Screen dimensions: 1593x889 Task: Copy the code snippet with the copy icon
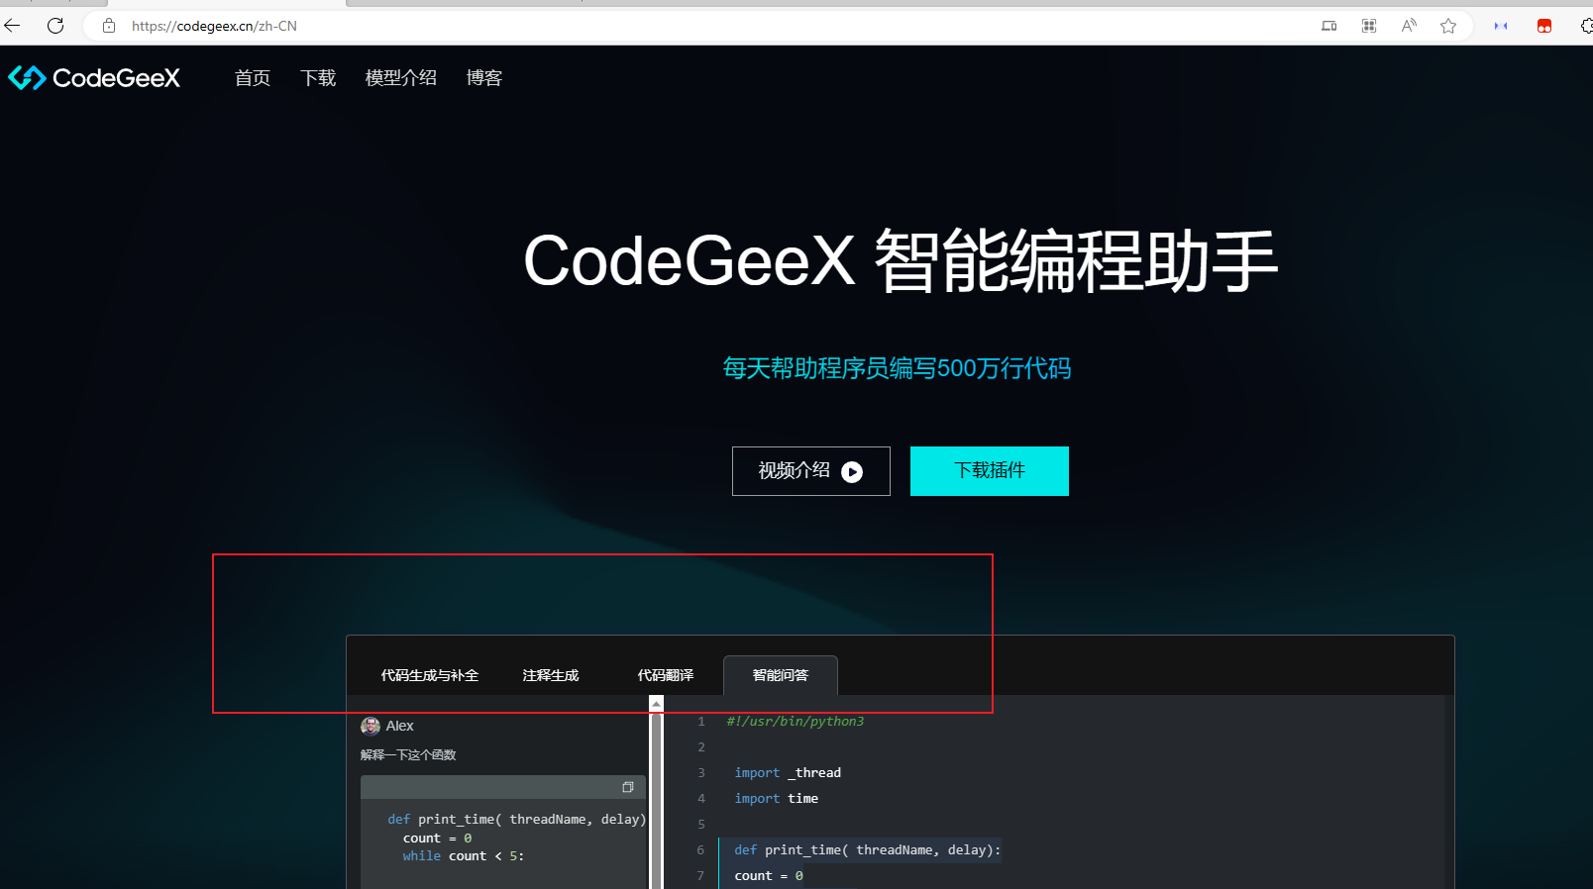(x=627, y=787)
